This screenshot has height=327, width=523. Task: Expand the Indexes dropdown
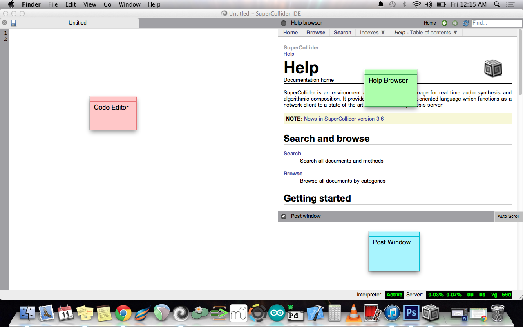click(x=373, y=33)
